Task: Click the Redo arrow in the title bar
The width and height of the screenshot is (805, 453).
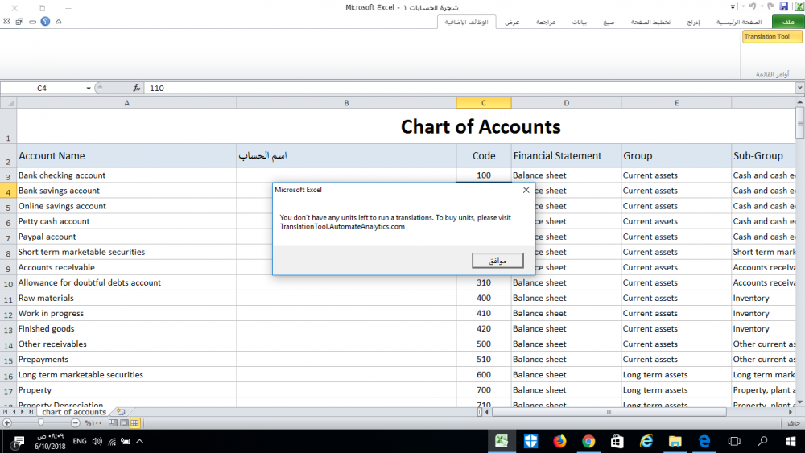Action: pos(770,6)
